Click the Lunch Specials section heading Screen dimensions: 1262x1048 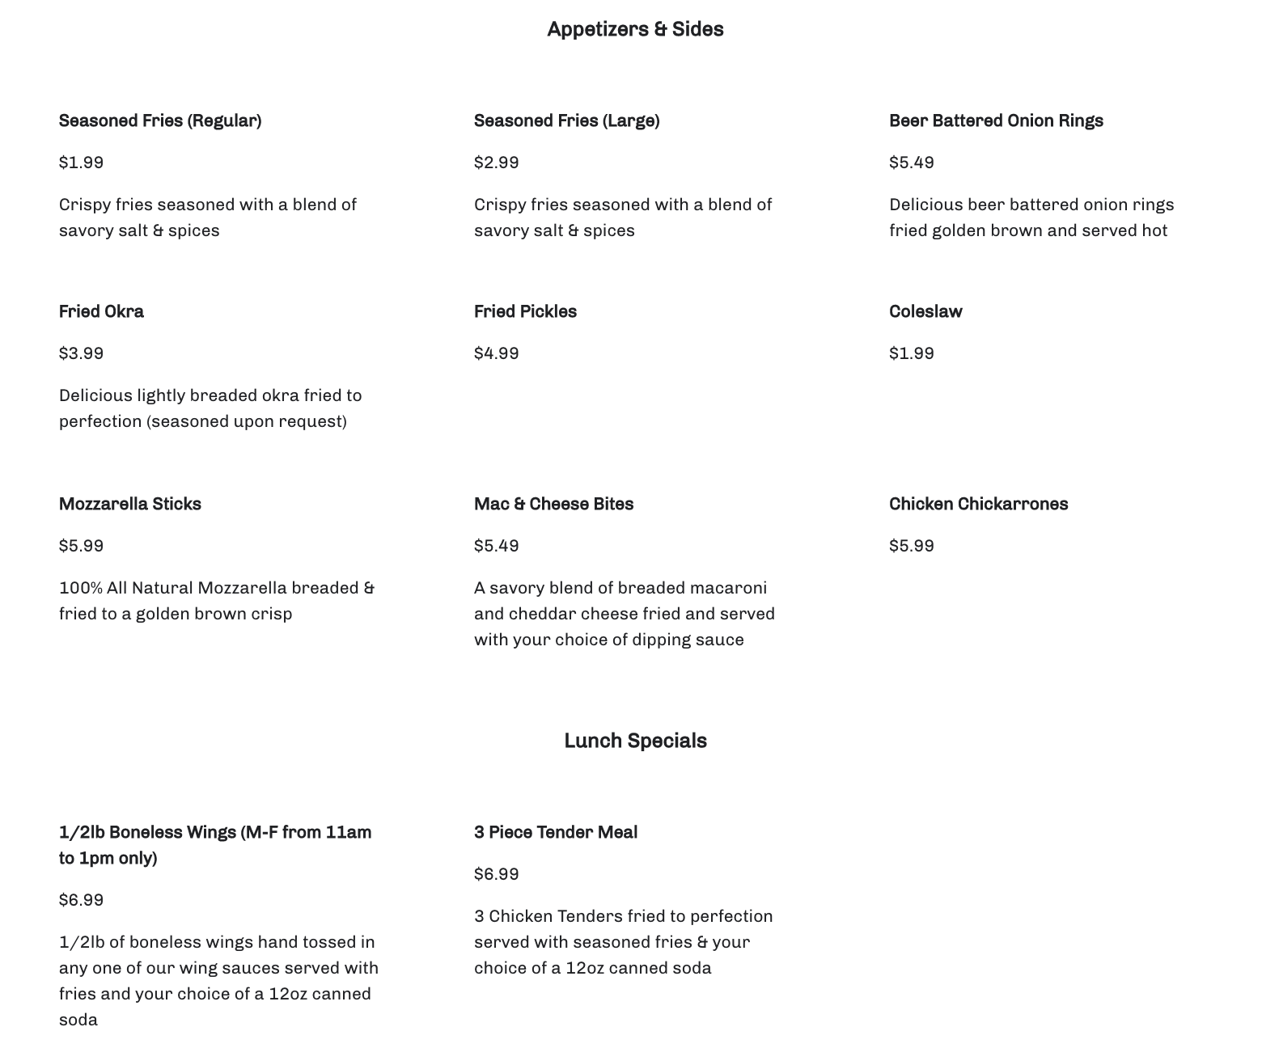tap(635, 742)
